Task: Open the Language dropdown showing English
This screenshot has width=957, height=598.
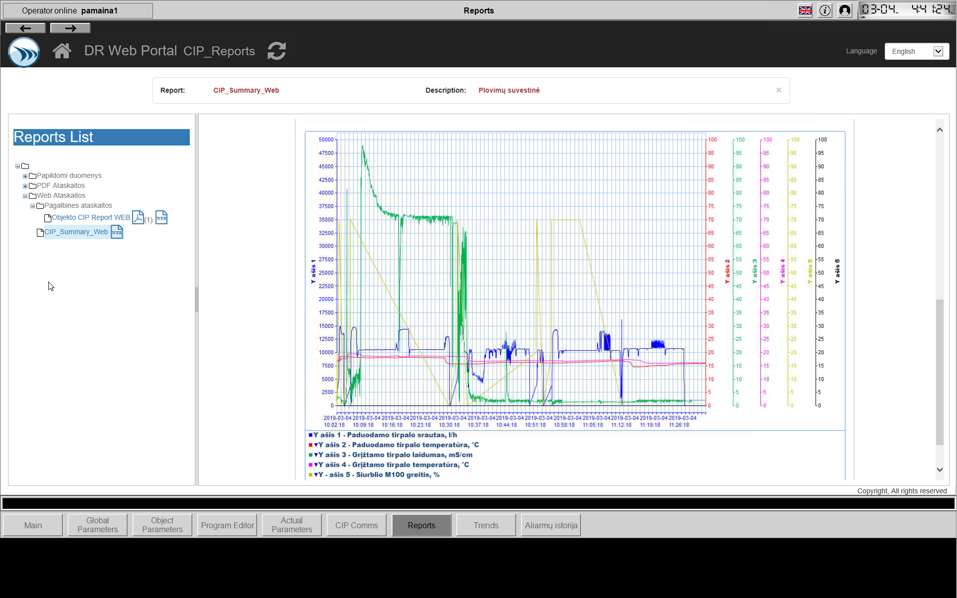Action: coord(917,51)
